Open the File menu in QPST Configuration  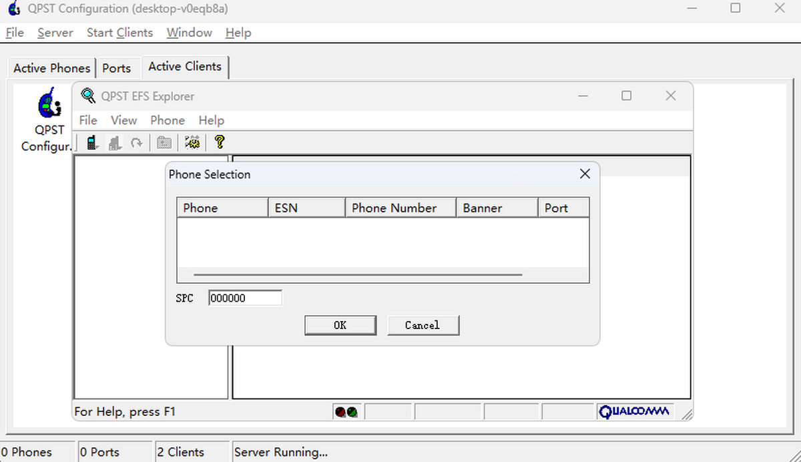click(x=15, y=33)
